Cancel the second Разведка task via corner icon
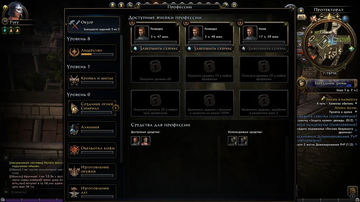Image resolution: width=360 pixels, height=202 pixels. pyautogui.click(x=231, y=24)
